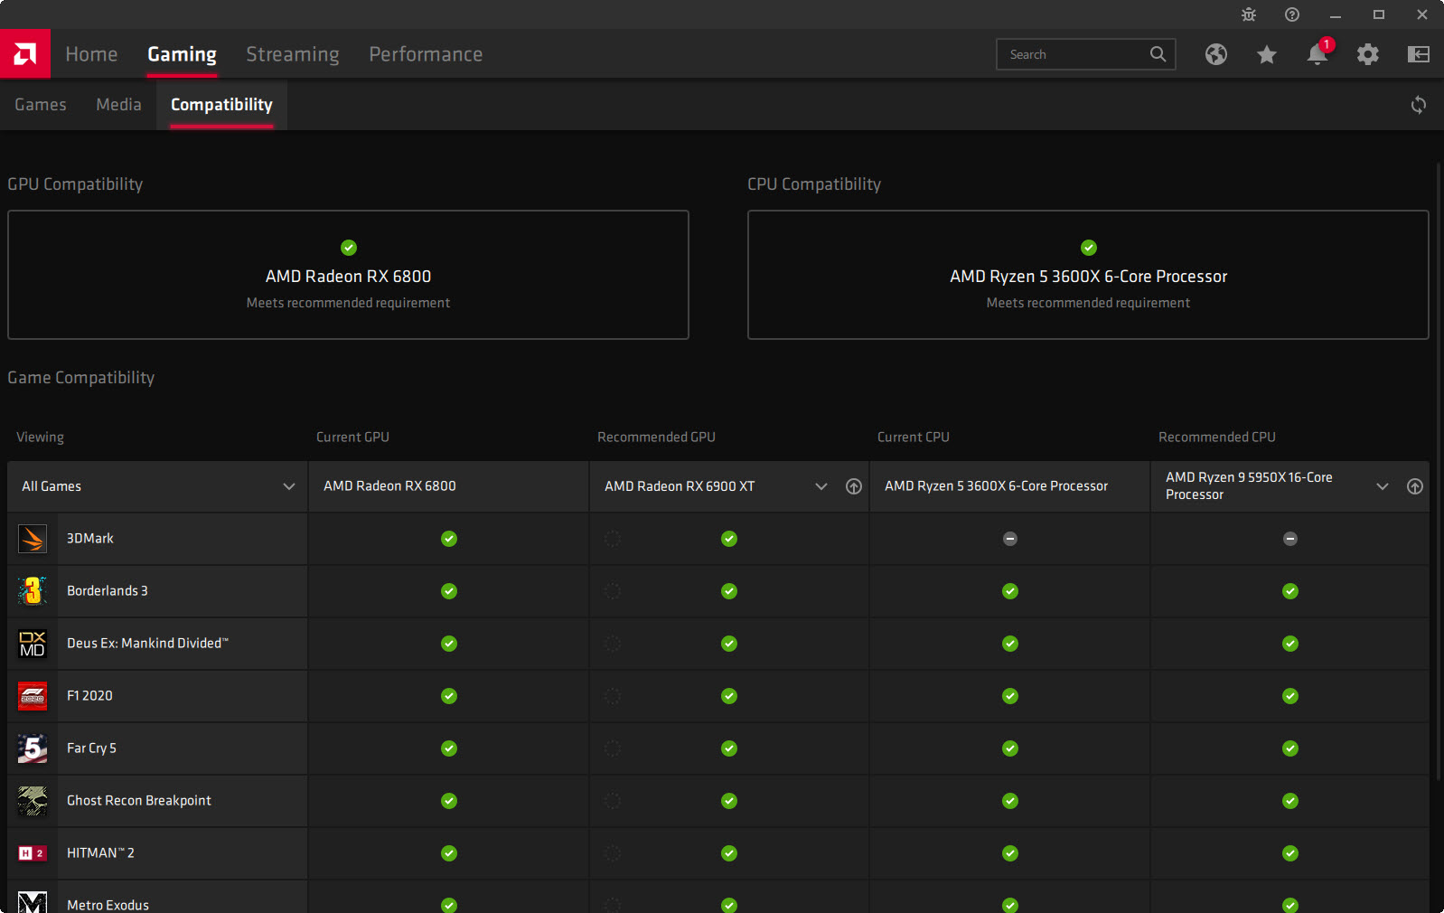Open favorites star icon

click(x=1266, y=55)
